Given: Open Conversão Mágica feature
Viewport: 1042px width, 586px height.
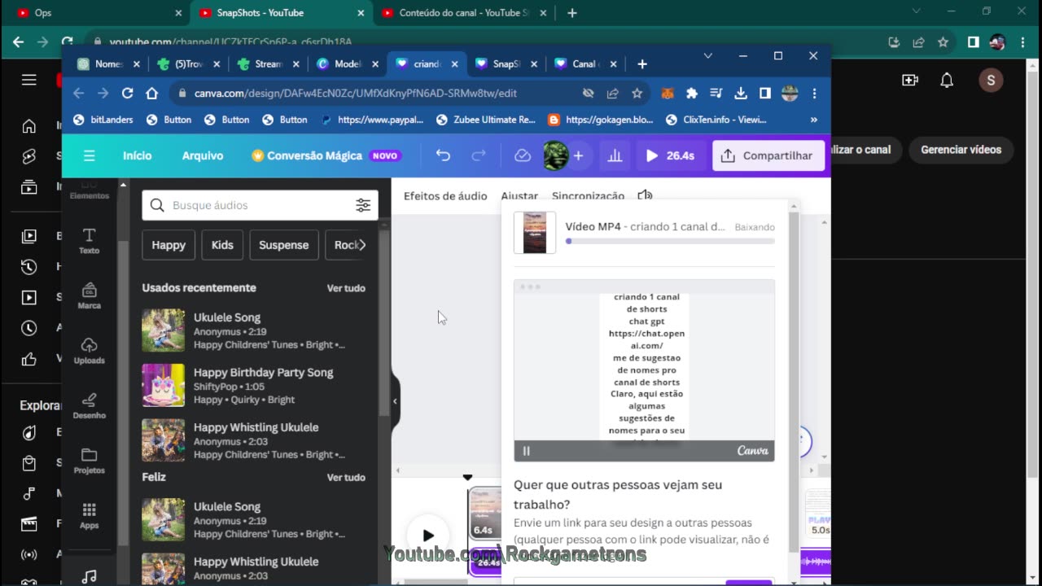Looking at the screenshot, I should coord(326,155).
